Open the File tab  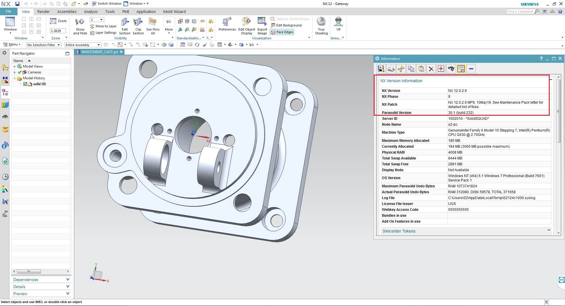pyautogui.click(x=8, y=11)
